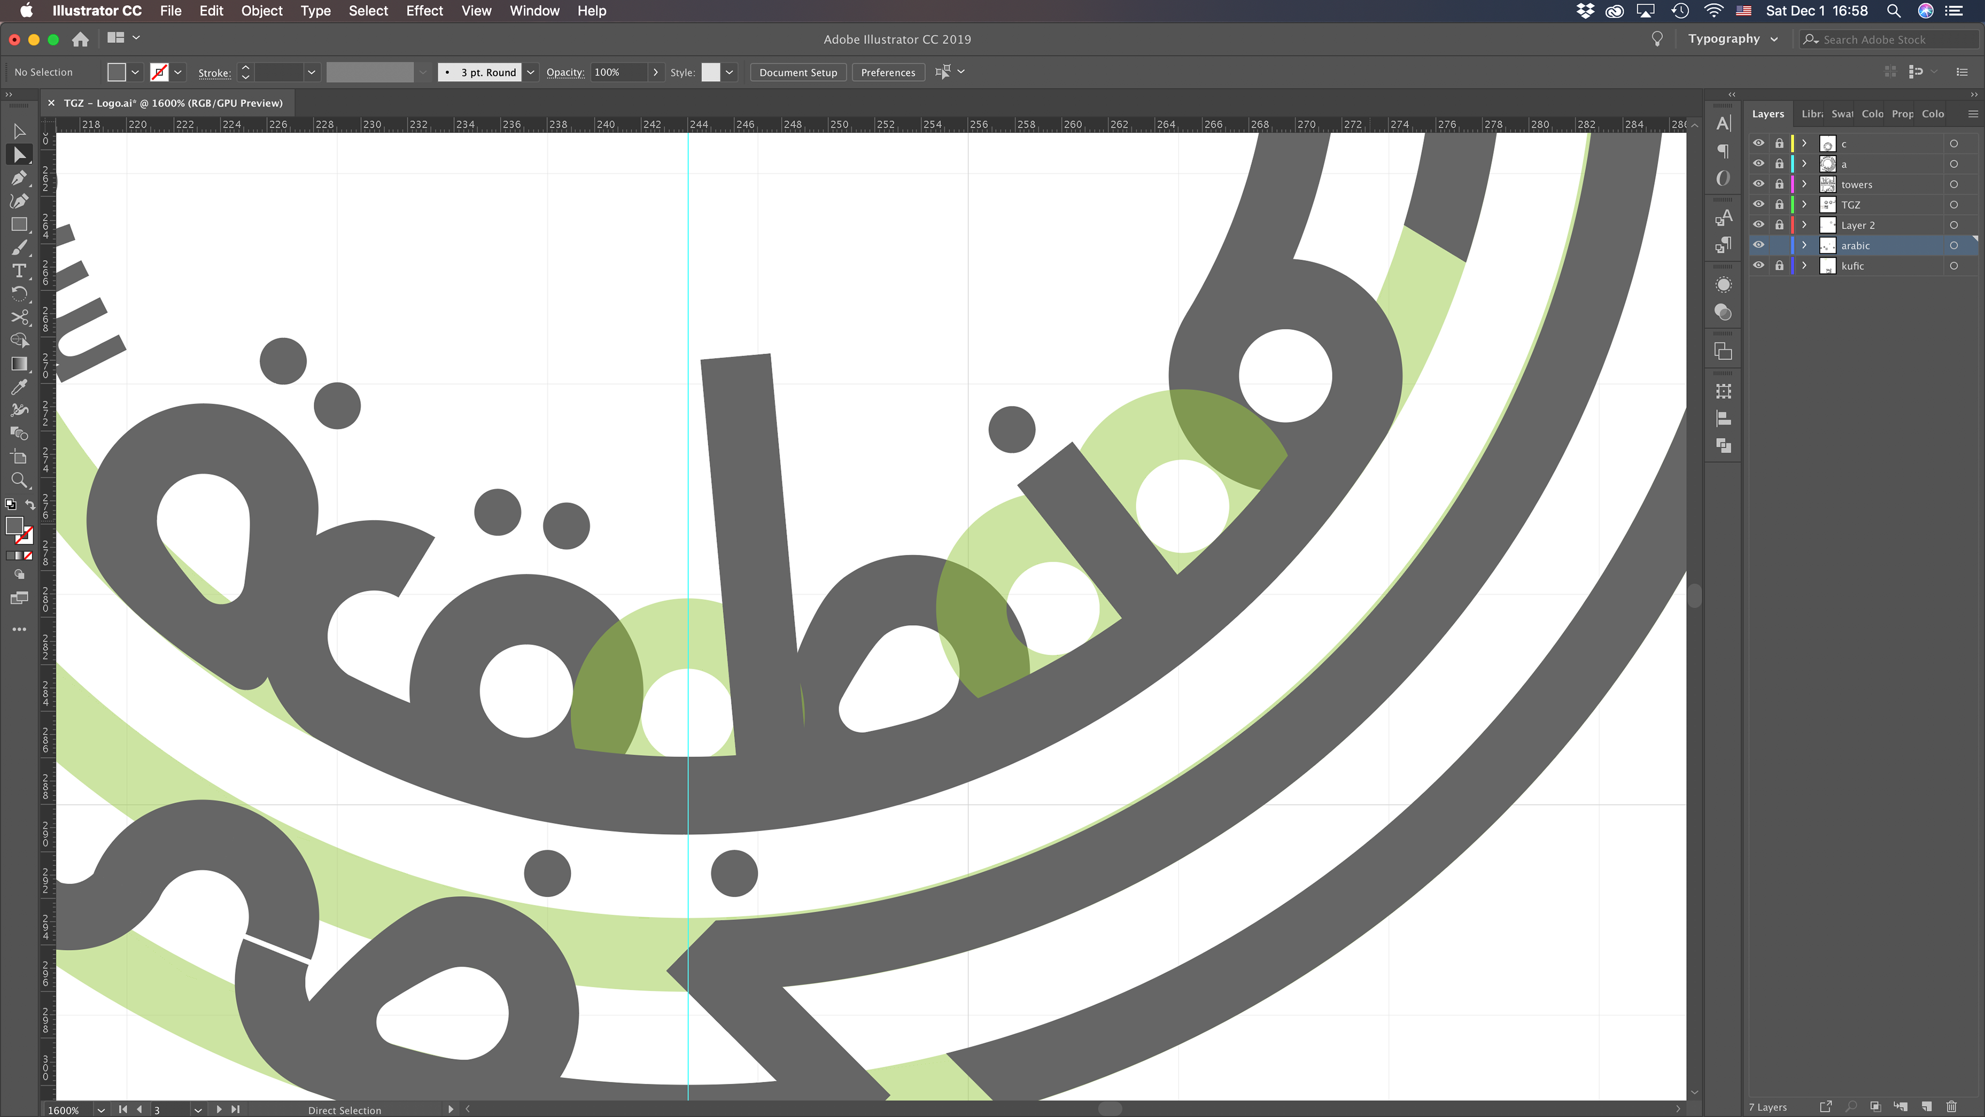The width and height of the screenshot is (1985, 1117).
Task: Select the Gradient tool
Action: coord(19,364)
